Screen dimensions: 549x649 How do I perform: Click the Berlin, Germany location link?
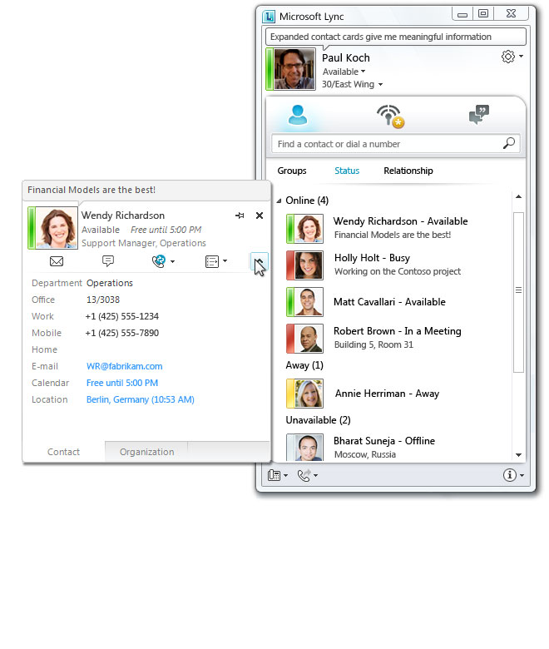[141, 399]
